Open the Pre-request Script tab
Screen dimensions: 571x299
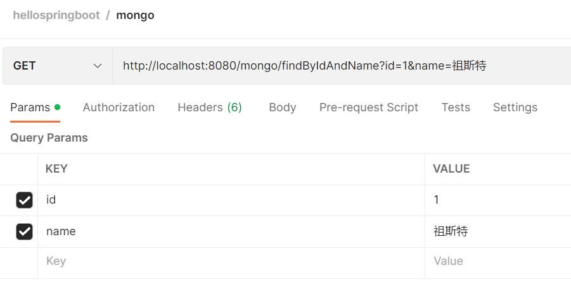pos(369,107)
